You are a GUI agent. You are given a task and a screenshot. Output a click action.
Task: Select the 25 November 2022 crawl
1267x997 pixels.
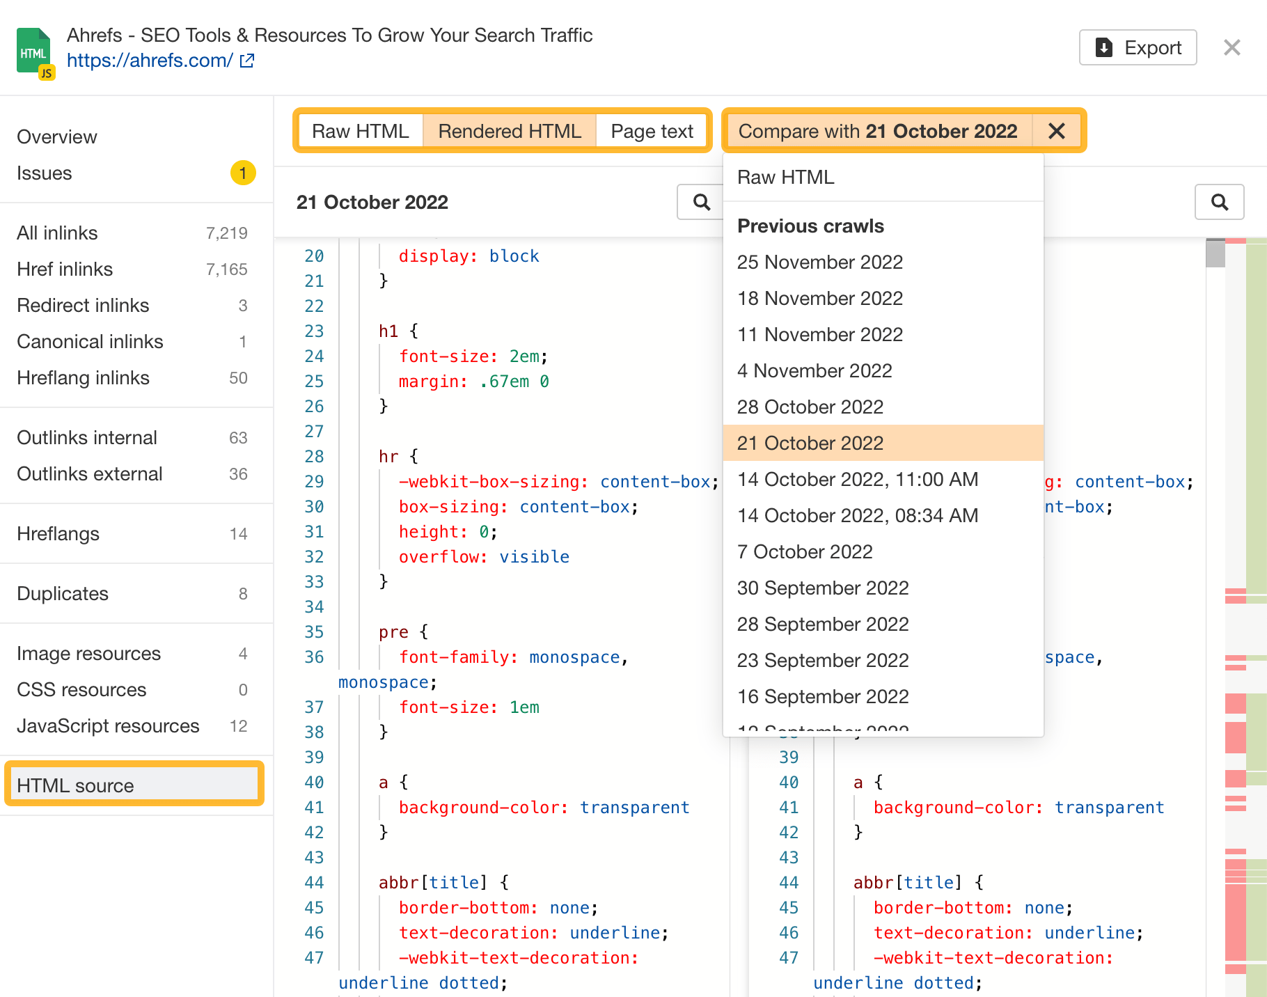pos(820,262)
